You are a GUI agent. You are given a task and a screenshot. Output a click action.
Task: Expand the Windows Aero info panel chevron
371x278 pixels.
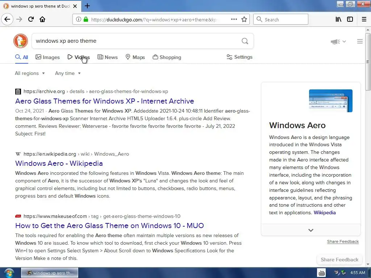(310, 230)
